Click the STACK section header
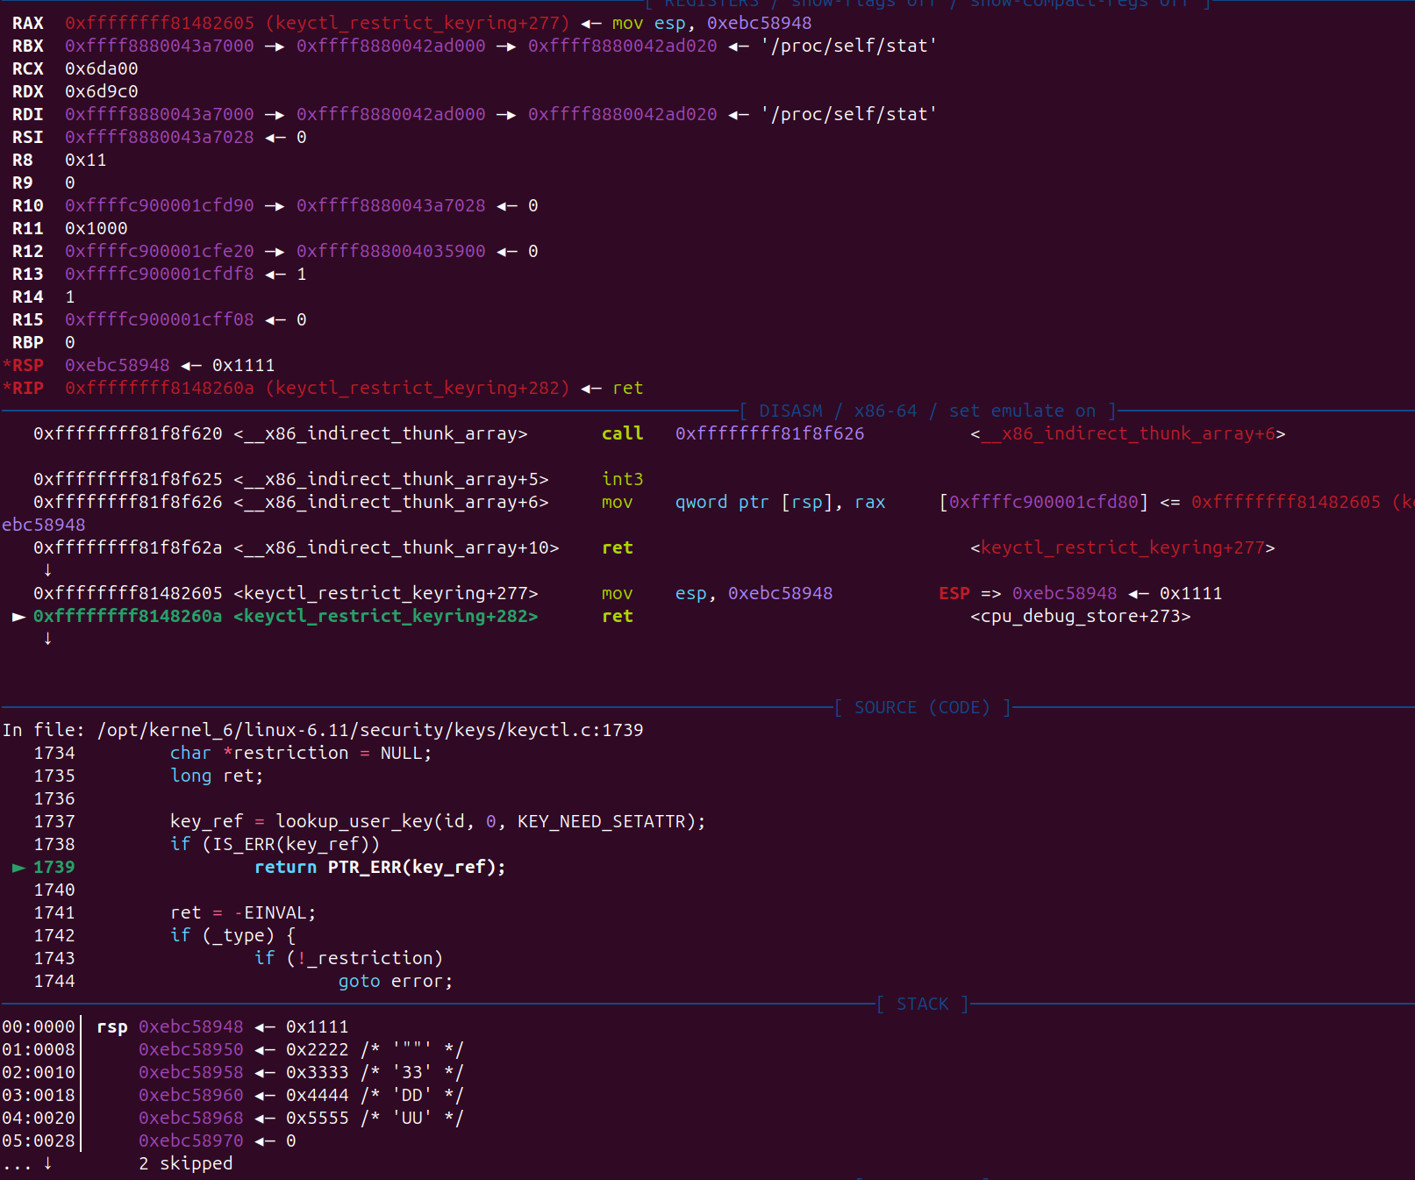The width and height of the screenshot is (1415, 1180). point(922,1004)
